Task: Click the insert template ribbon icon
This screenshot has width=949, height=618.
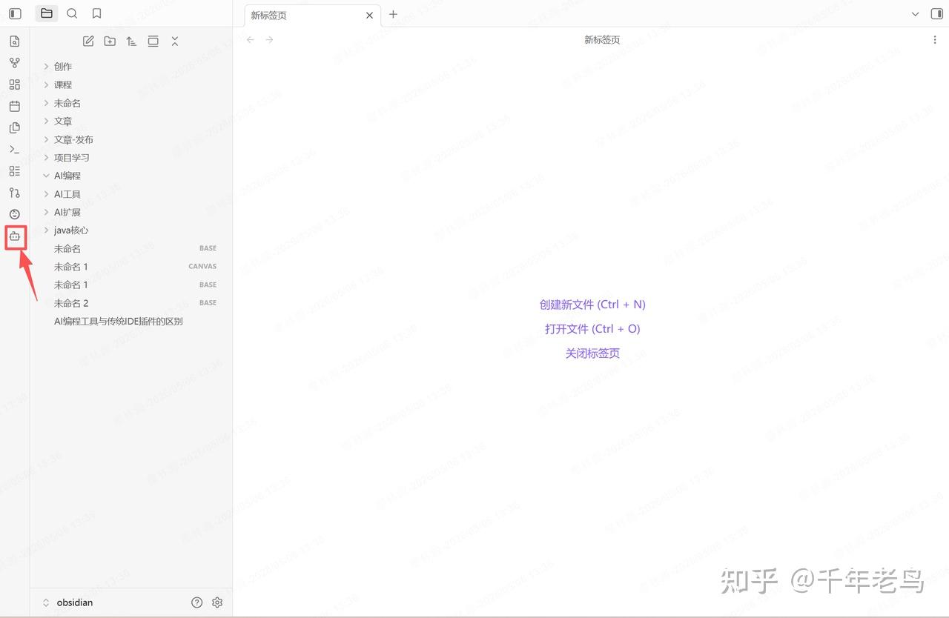Action: [x=15, y=127]
